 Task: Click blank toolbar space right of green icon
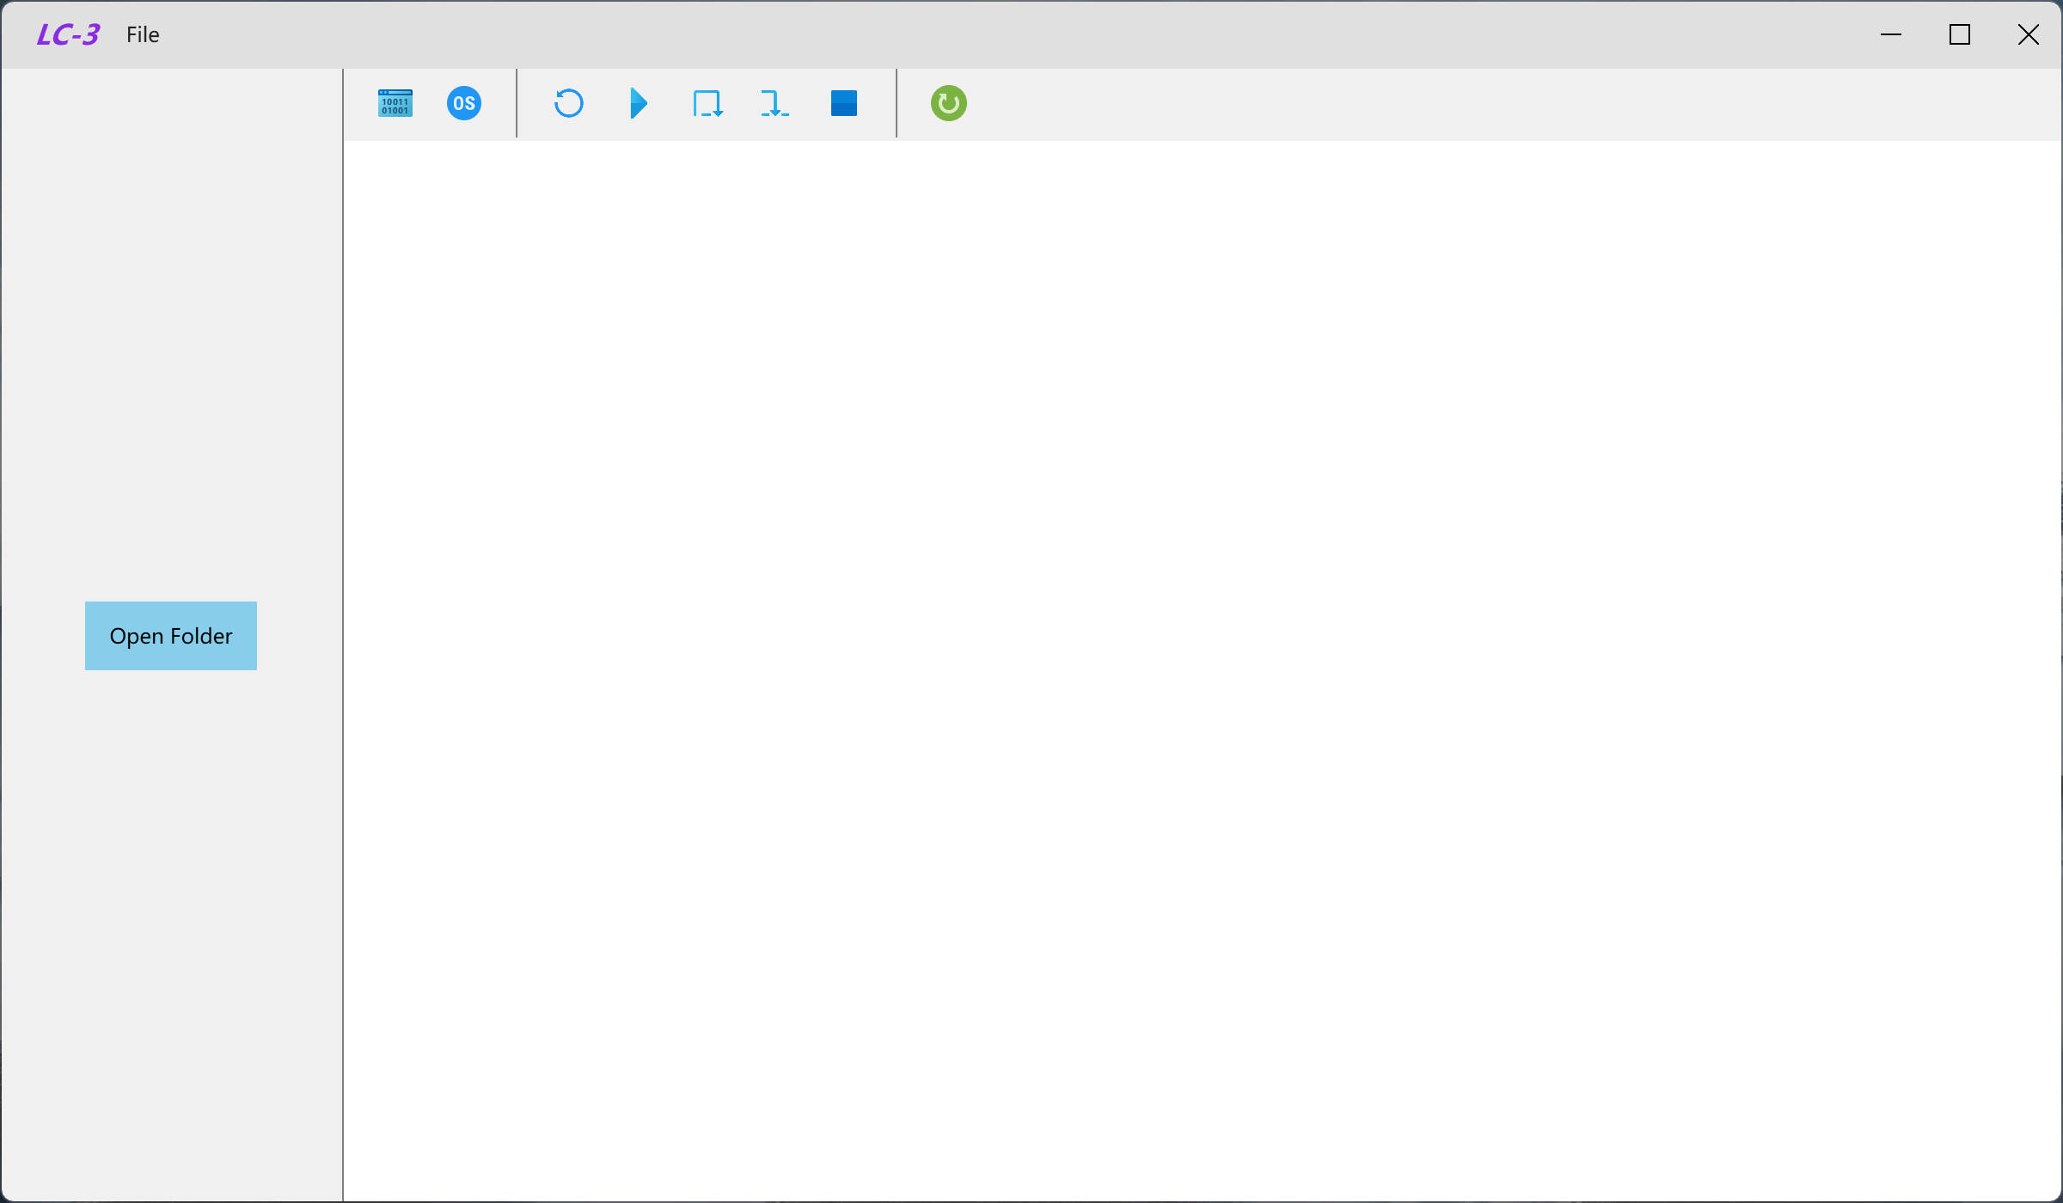point(1461,103)
